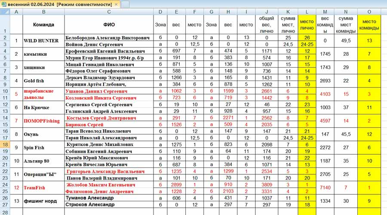This screenshot has height=215, width=387.
Task: Click the ФИО header cell
Action: (109, 24)
